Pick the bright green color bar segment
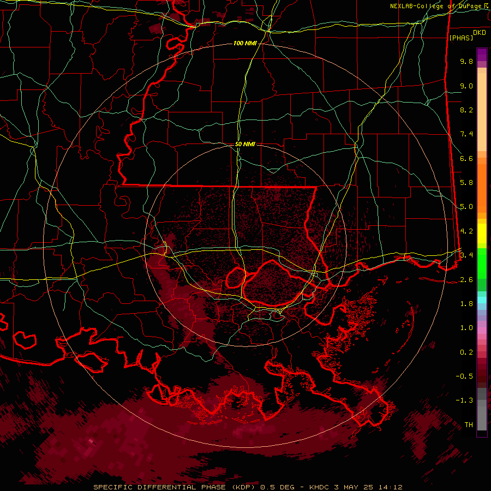The width and height of the screenshot is (491, 491). 482,263
